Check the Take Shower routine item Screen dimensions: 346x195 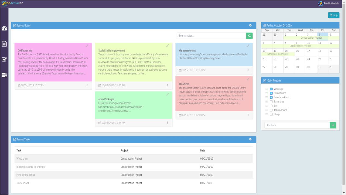click(271, 110)
